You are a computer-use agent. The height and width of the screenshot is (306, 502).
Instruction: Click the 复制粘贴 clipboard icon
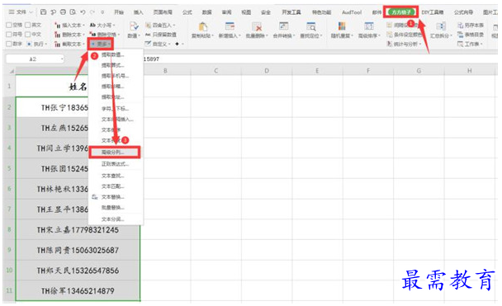tap(202, 27)
